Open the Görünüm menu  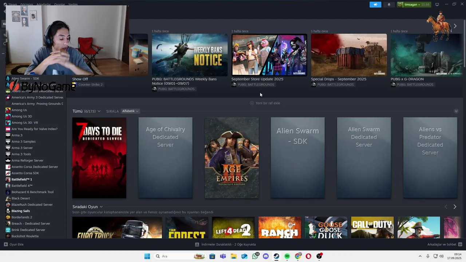(27, 4)
